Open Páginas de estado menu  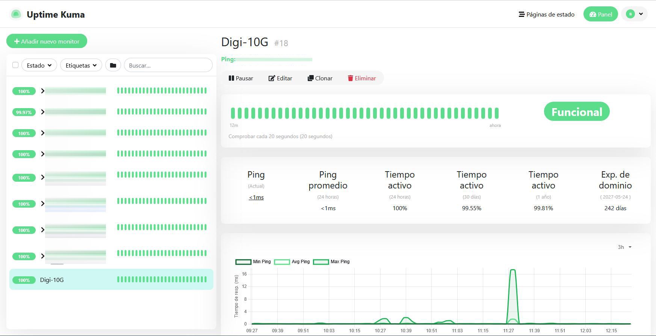[547, 14]
